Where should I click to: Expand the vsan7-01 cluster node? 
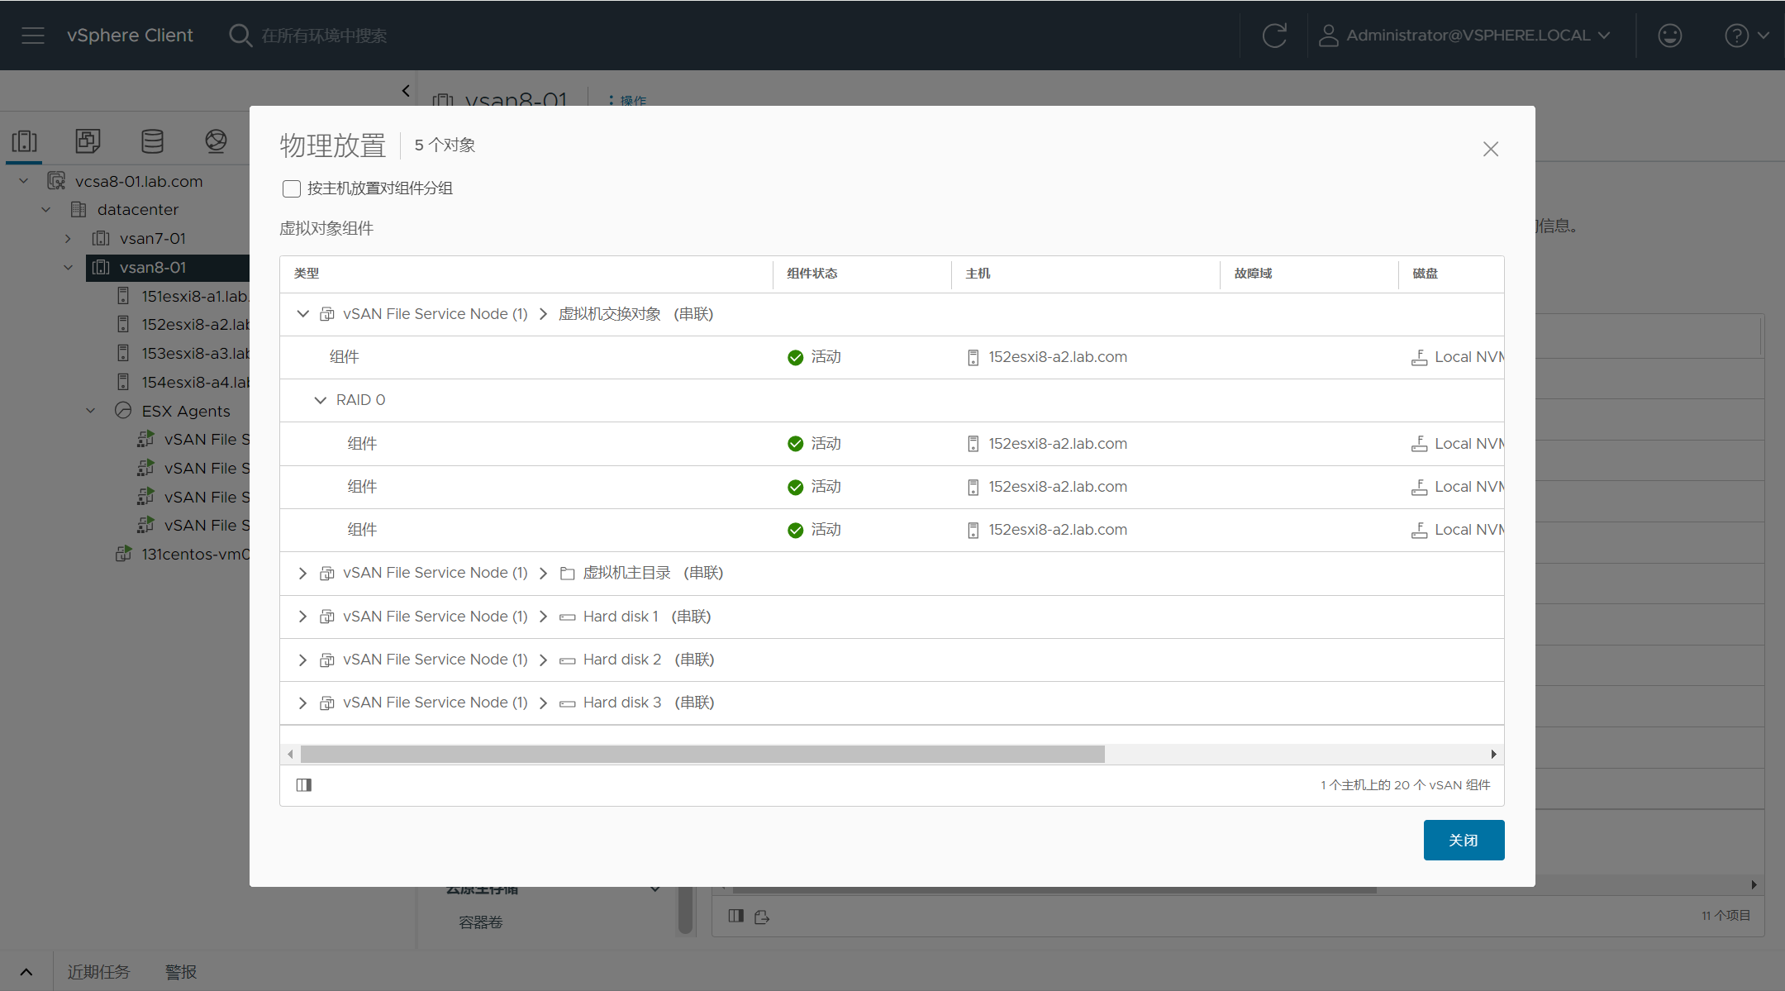pyautogui.click(x=68, y=239)
